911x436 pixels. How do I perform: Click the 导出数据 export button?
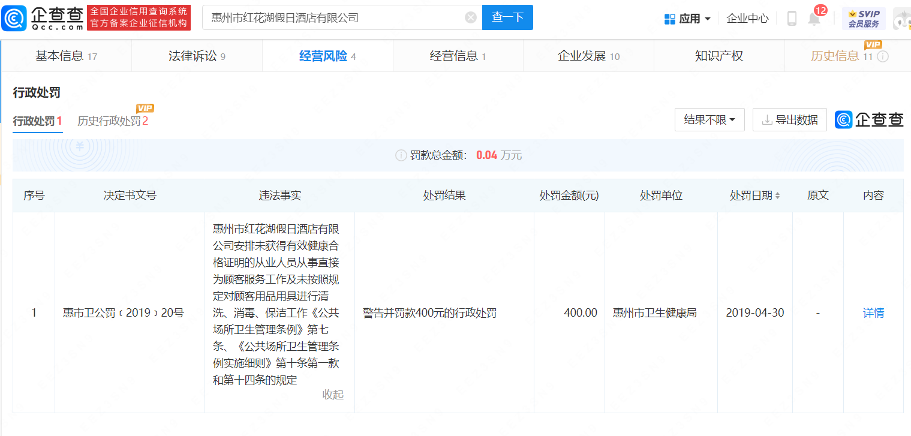[790, 120]
